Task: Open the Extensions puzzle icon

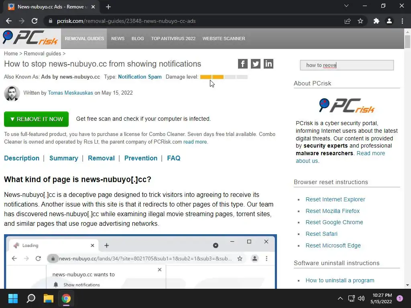Action: 376,21
